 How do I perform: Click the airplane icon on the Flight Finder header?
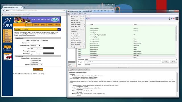click(59, 29)
